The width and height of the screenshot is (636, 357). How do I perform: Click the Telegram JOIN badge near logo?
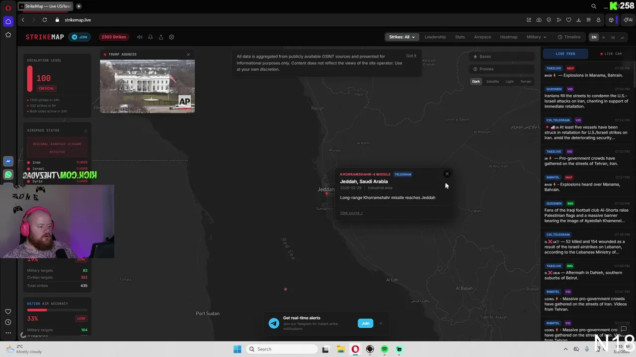coord(79,37)
